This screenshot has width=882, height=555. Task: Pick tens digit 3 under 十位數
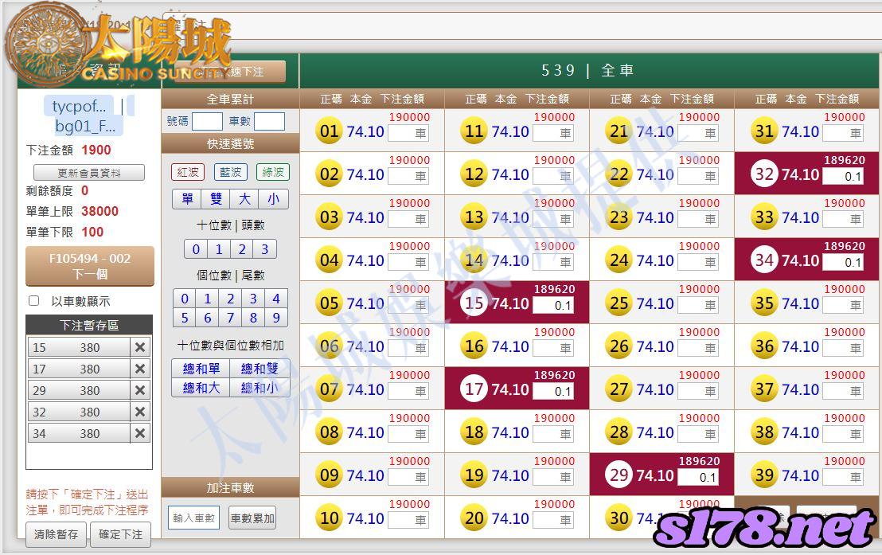click(x=265, y=248)
